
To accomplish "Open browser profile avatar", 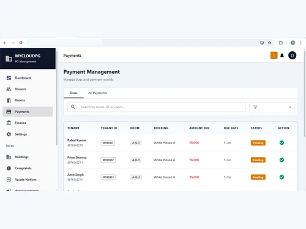I will click(293, 43).
